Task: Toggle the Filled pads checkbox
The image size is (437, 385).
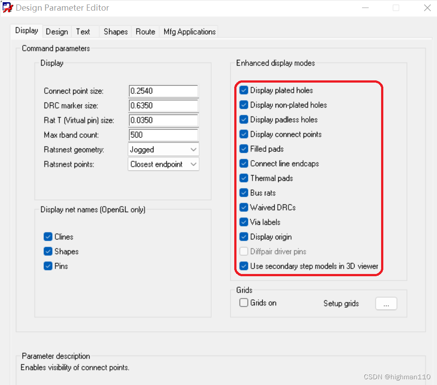Action: 244,149
